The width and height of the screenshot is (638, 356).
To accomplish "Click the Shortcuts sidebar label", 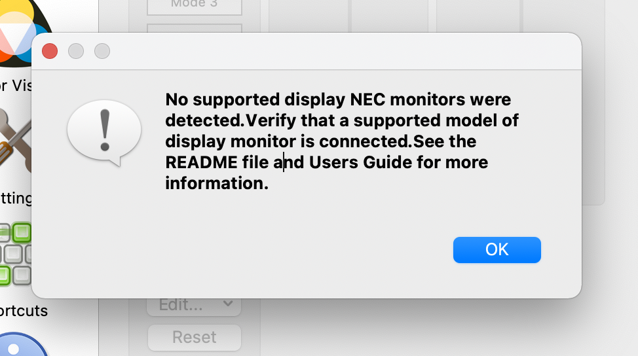I will (24, 310).
